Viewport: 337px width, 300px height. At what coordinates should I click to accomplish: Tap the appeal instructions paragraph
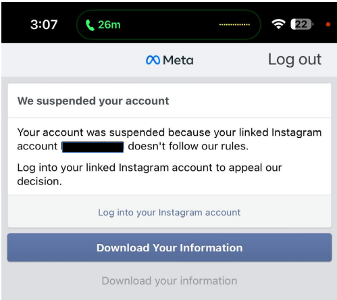[149, 174]
